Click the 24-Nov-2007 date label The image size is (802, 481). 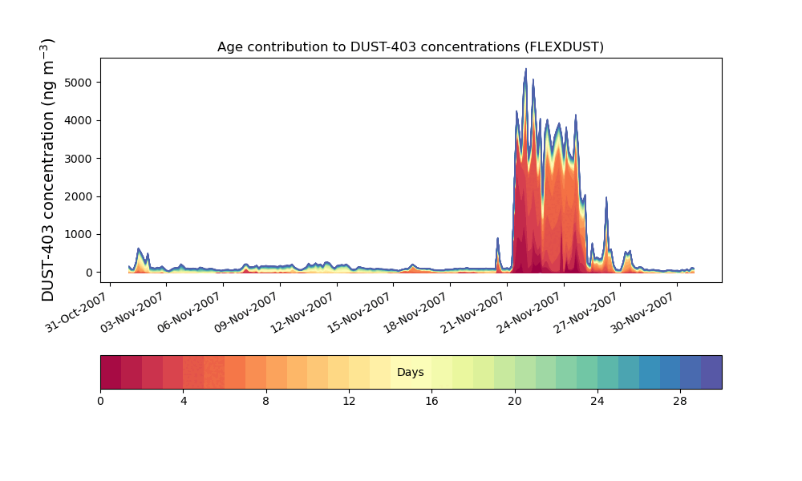click(x=531, y=312)
